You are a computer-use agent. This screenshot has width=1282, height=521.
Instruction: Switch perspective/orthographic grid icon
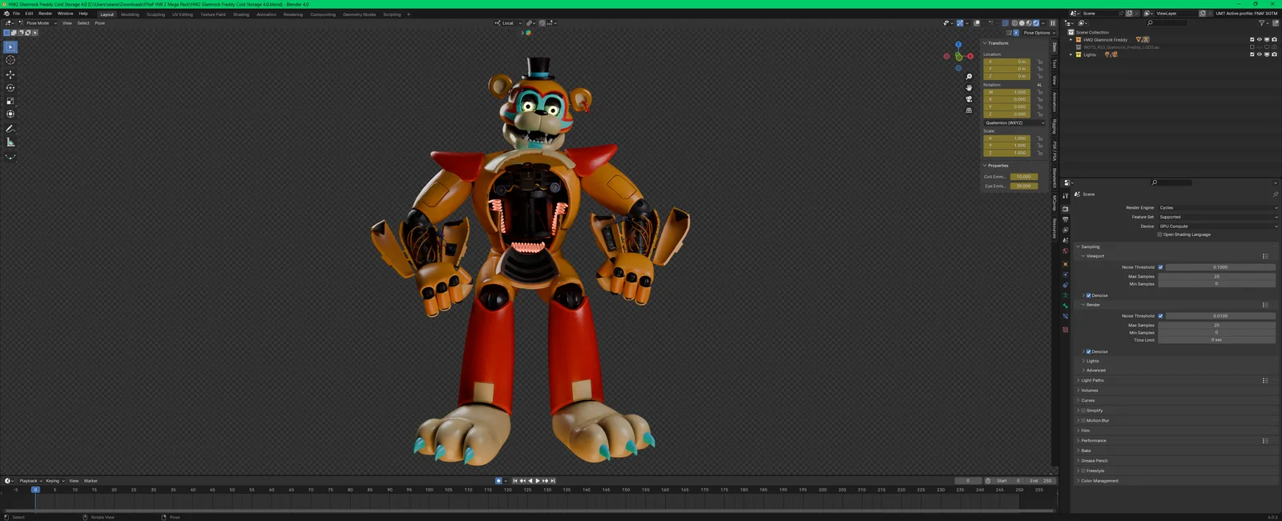point(969,110)
